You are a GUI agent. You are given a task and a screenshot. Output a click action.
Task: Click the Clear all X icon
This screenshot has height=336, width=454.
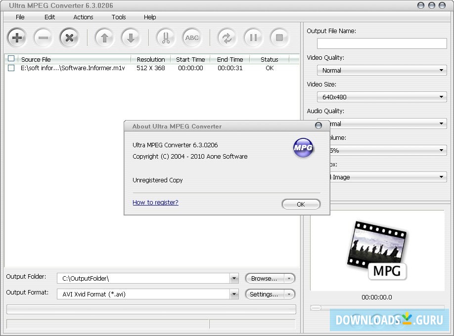(x=69, y=38)
